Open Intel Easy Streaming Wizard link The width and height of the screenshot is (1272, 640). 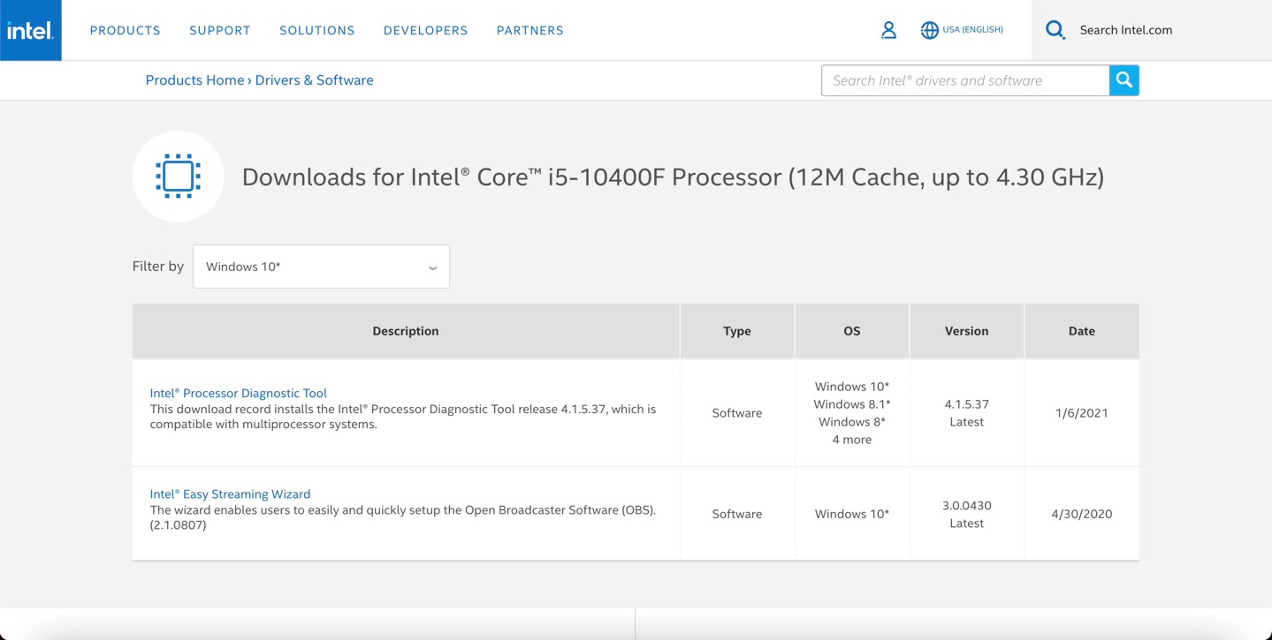(x=230, y=494)
